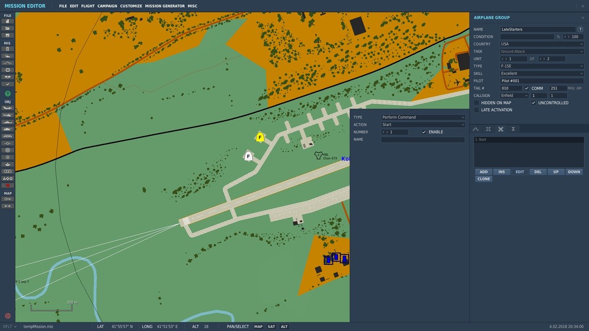Open the FLIGHT menu
The width and height of the screenshot is (589, 331).
pos(88,6)
